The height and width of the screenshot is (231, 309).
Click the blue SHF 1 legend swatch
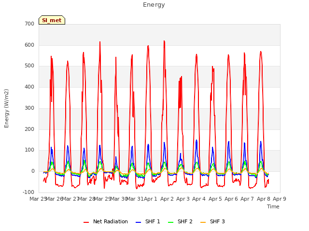pos(139,222)
